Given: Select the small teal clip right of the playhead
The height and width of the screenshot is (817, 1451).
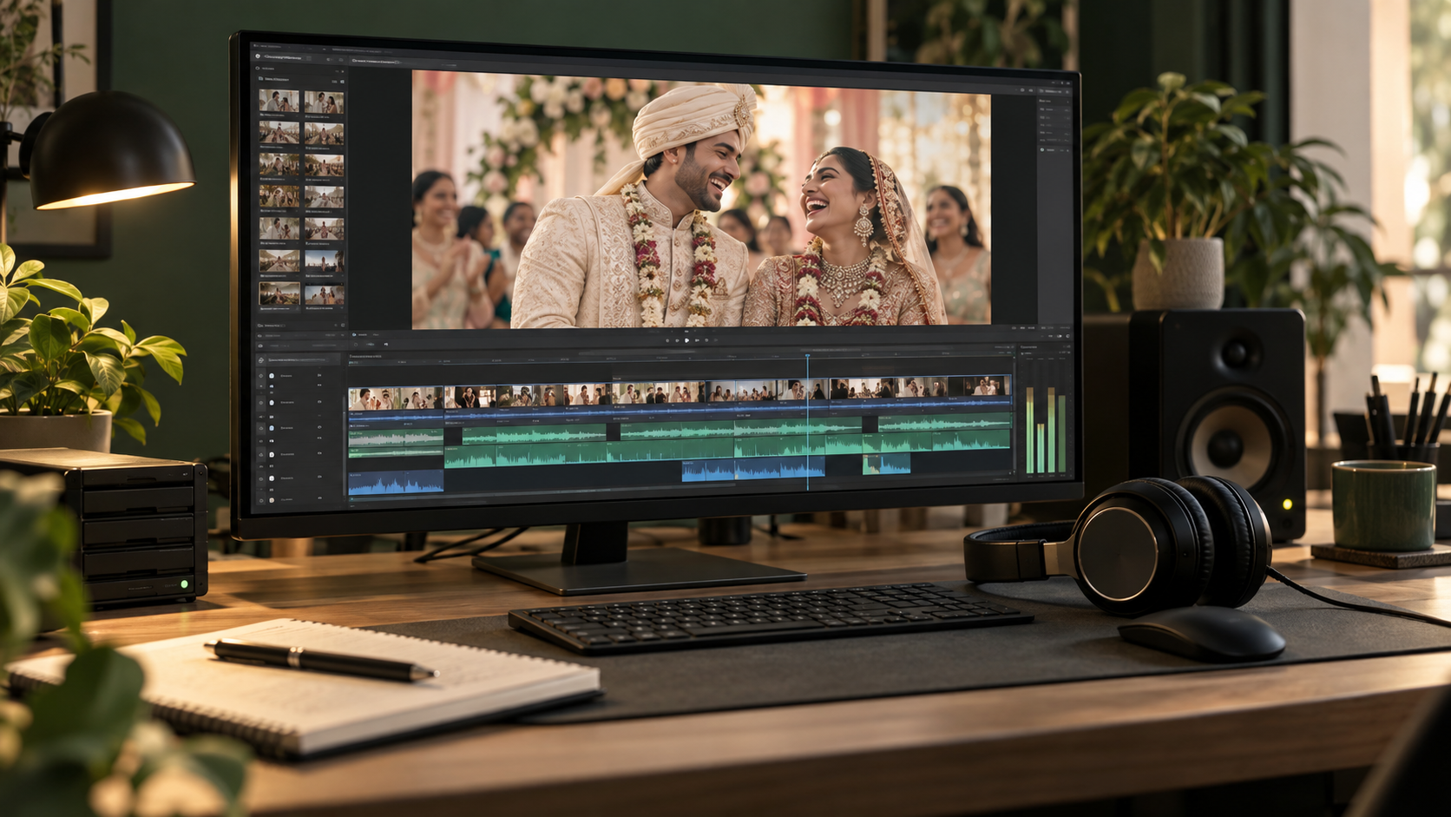Looking at the screenshot, I should (886, 464).
